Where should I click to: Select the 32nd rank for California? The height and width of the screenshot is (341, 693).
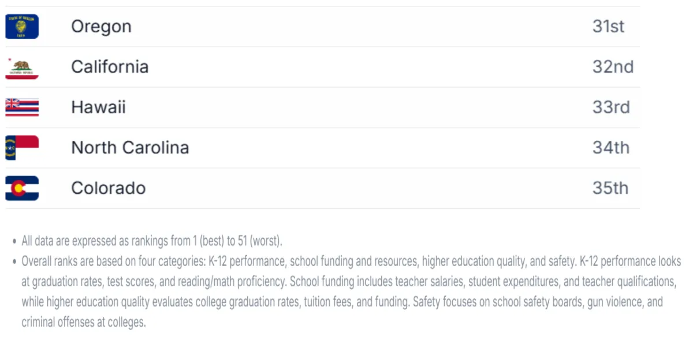[x=613, y=67]
